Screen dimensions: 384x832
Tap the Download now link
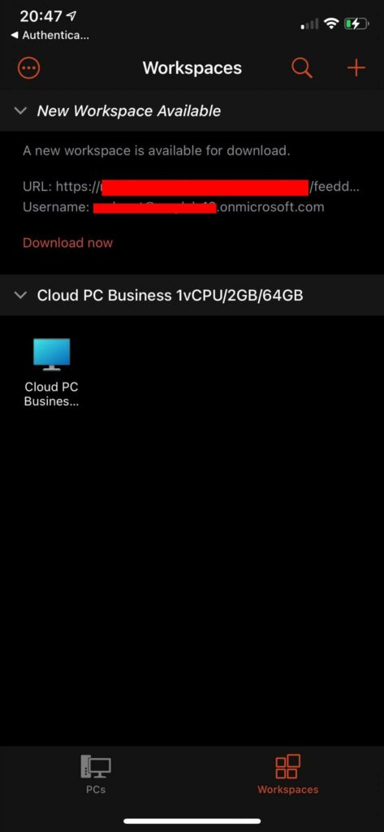click(x=68, y=243)
